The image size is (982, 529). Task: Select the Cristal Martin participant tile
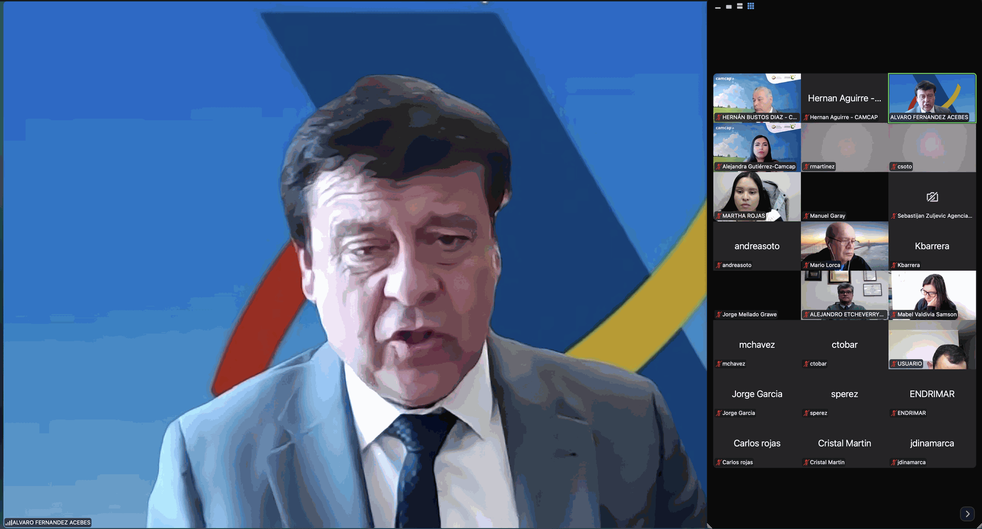[844, 443]
